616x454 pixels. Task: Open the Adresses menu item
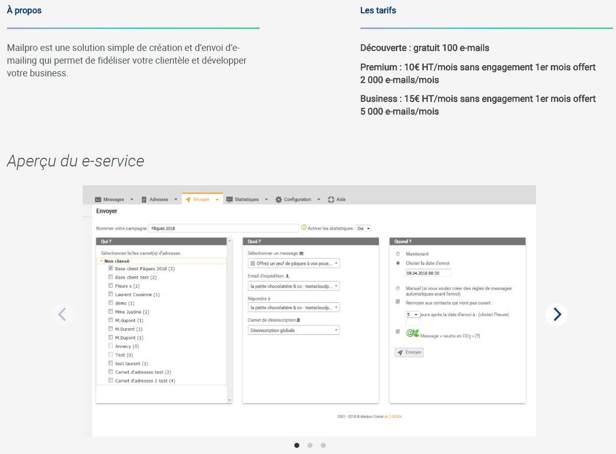[x=159, y=200]
